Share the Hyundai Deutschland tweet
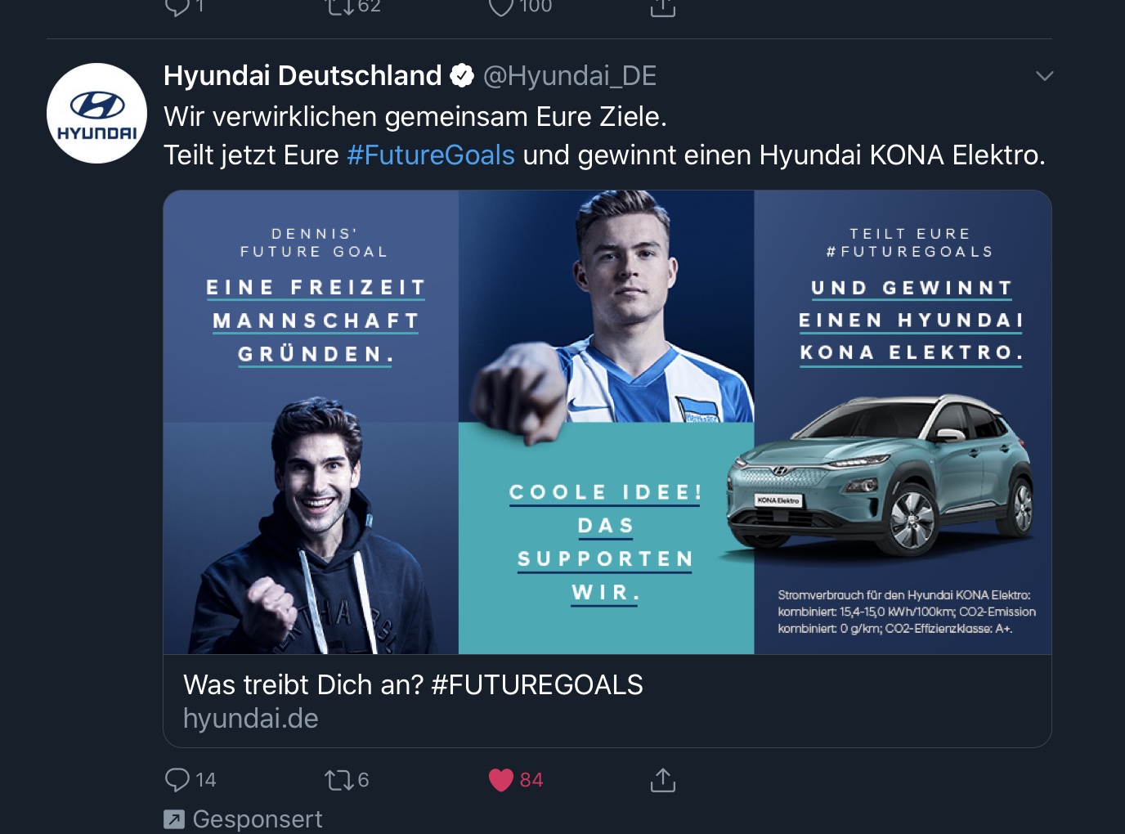The image size is (1125, 834). click(662, 780)
